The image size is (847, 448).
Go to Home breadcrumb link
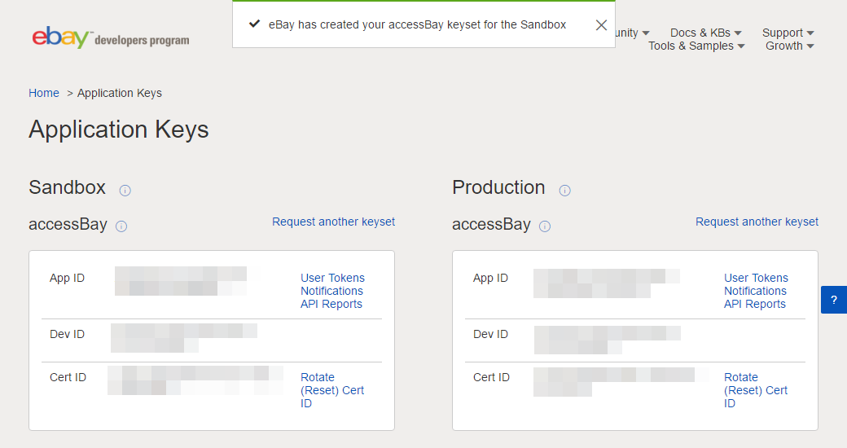click(44, 93)
